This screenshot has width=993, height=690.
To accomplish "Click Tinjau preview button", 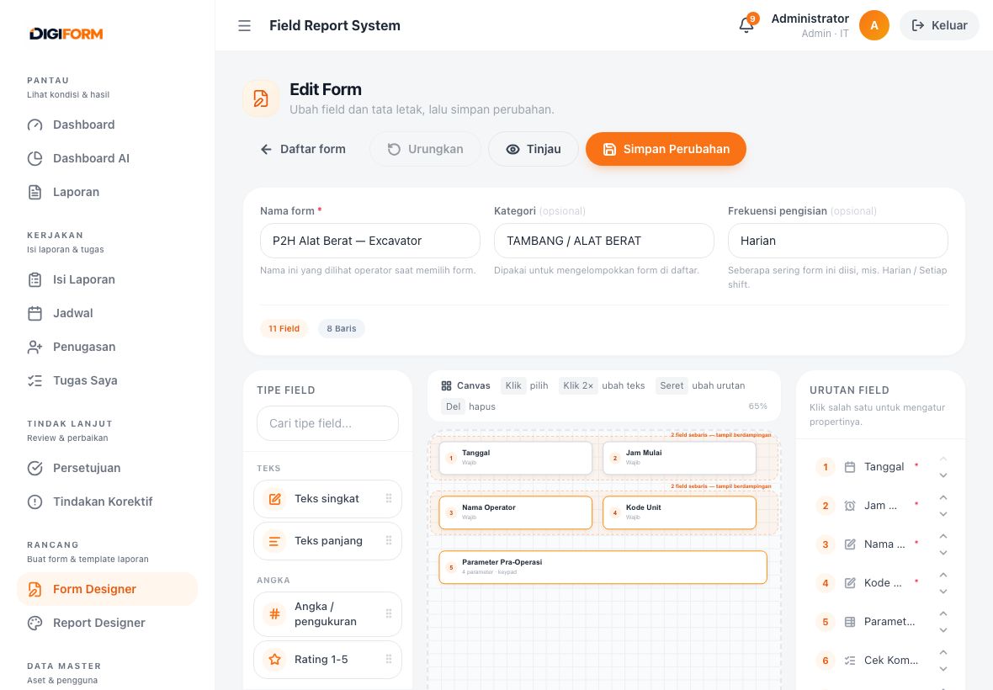I will click(534, 149).
